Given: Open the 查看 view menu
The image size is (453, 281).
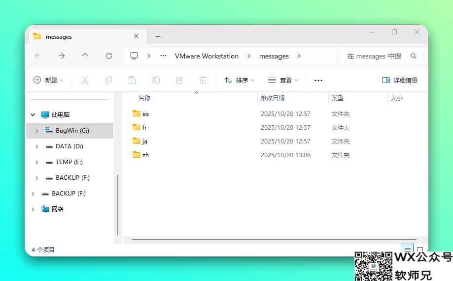Looking at the screenshot, I should pyautogui.click(x=283, y=80).
